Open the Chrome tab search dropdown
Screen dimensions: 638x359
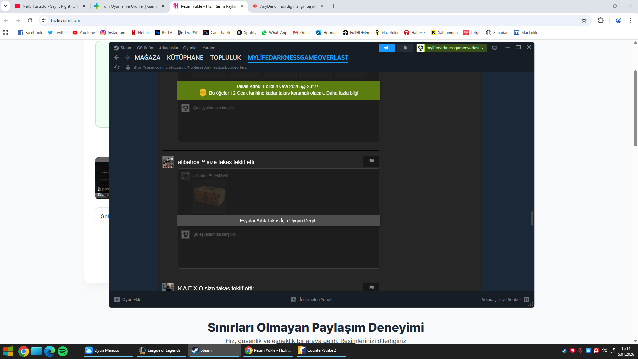click(x=5, y=6)
